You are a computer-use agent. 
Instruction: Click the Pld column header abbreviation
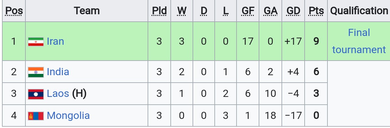159,11
